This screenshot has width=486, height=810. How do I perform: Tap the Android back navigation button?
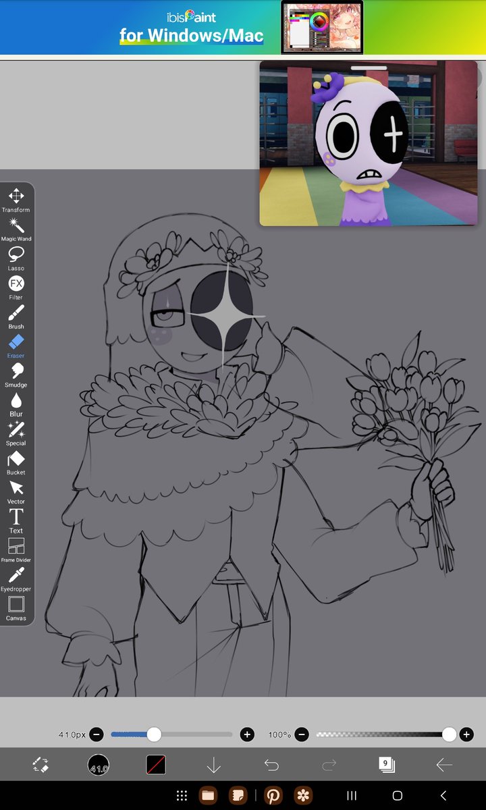coord(443,795)
